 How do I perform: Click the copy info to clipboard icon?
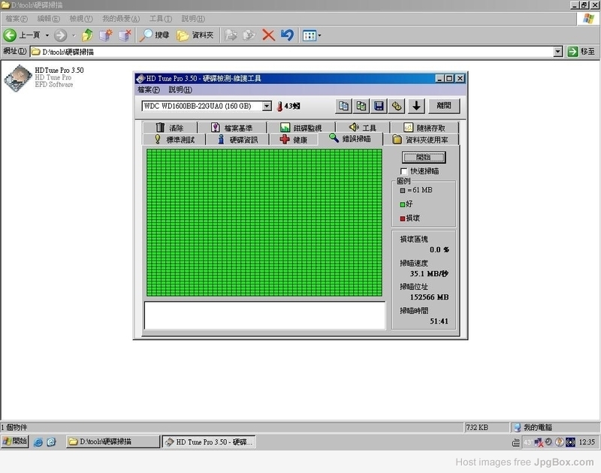(x=343, y=107)
